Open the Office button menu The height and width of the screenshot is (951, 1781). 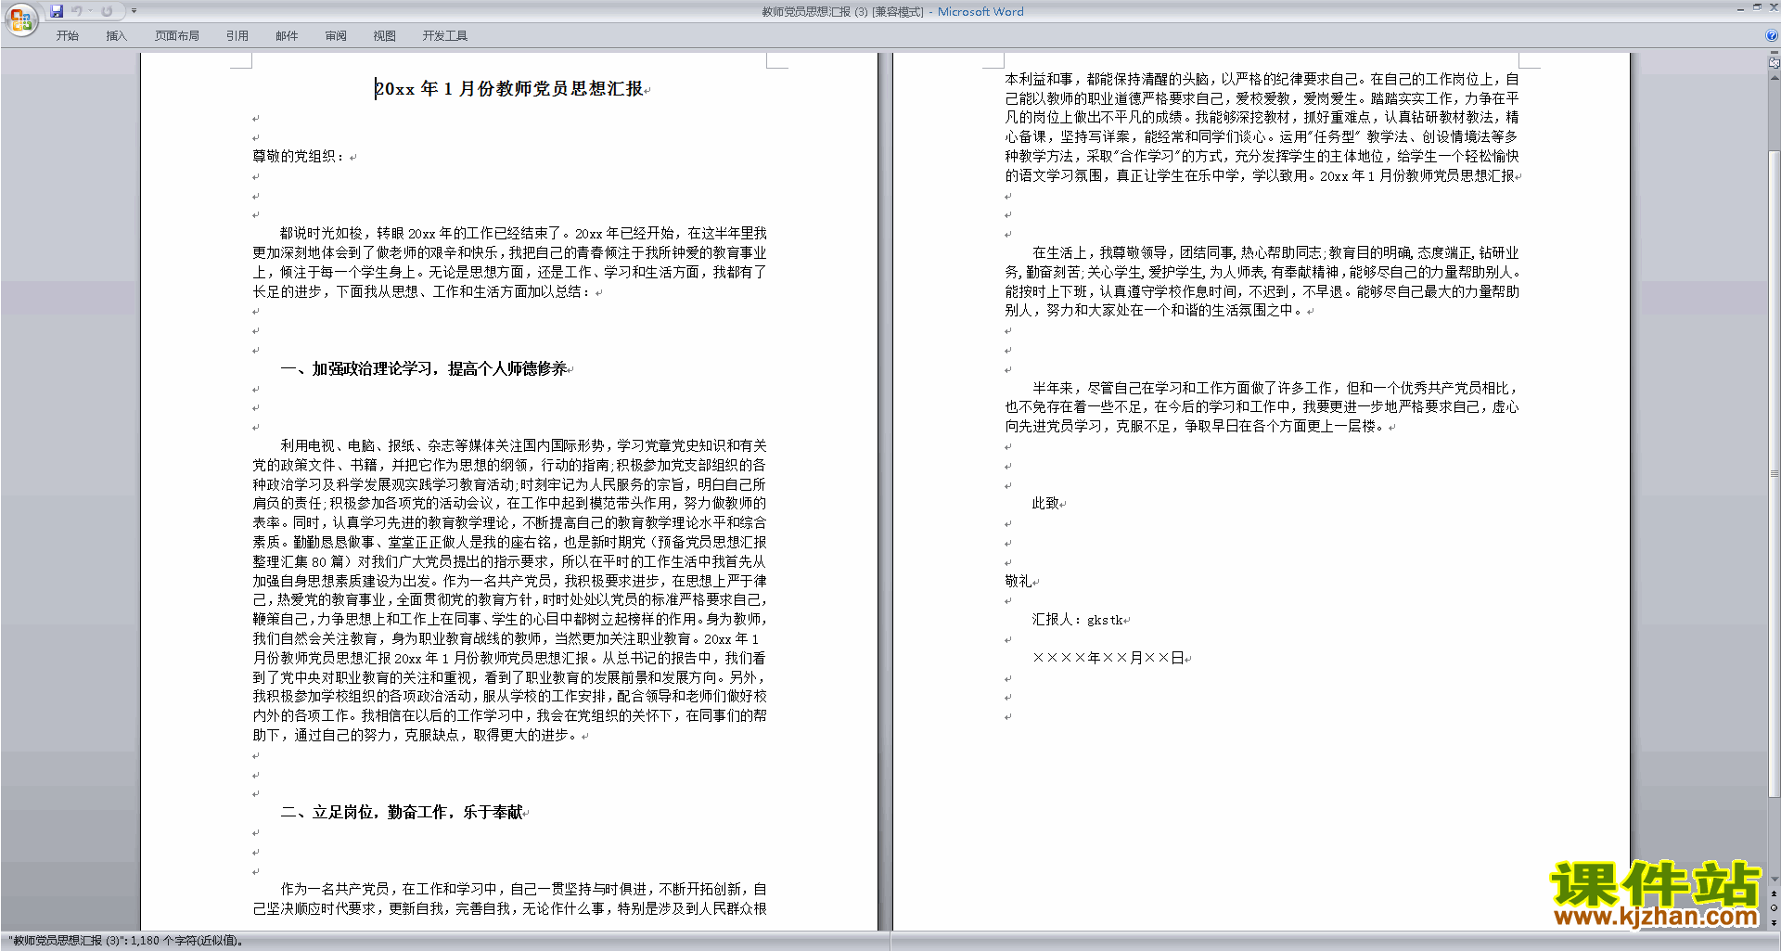pos(20,19)
